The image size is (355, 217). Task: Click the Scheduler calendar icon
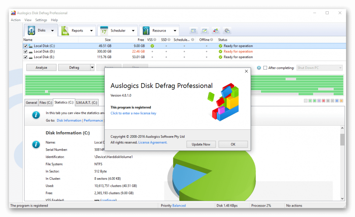(x=104, y=31)
